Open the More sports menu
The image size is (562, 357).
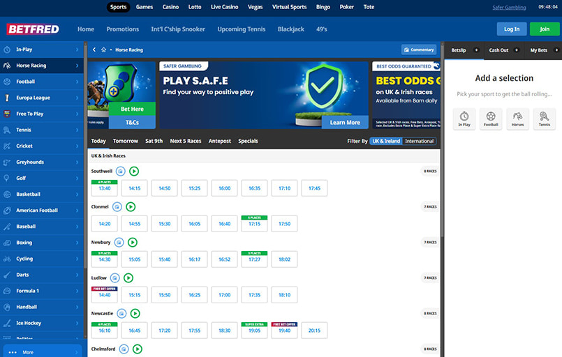point(42,352)
